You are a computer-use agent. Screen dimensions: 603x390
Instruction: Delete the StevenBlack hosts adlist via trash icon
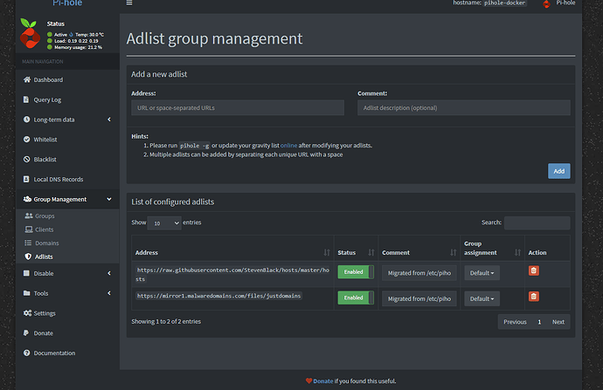point(534,271)
